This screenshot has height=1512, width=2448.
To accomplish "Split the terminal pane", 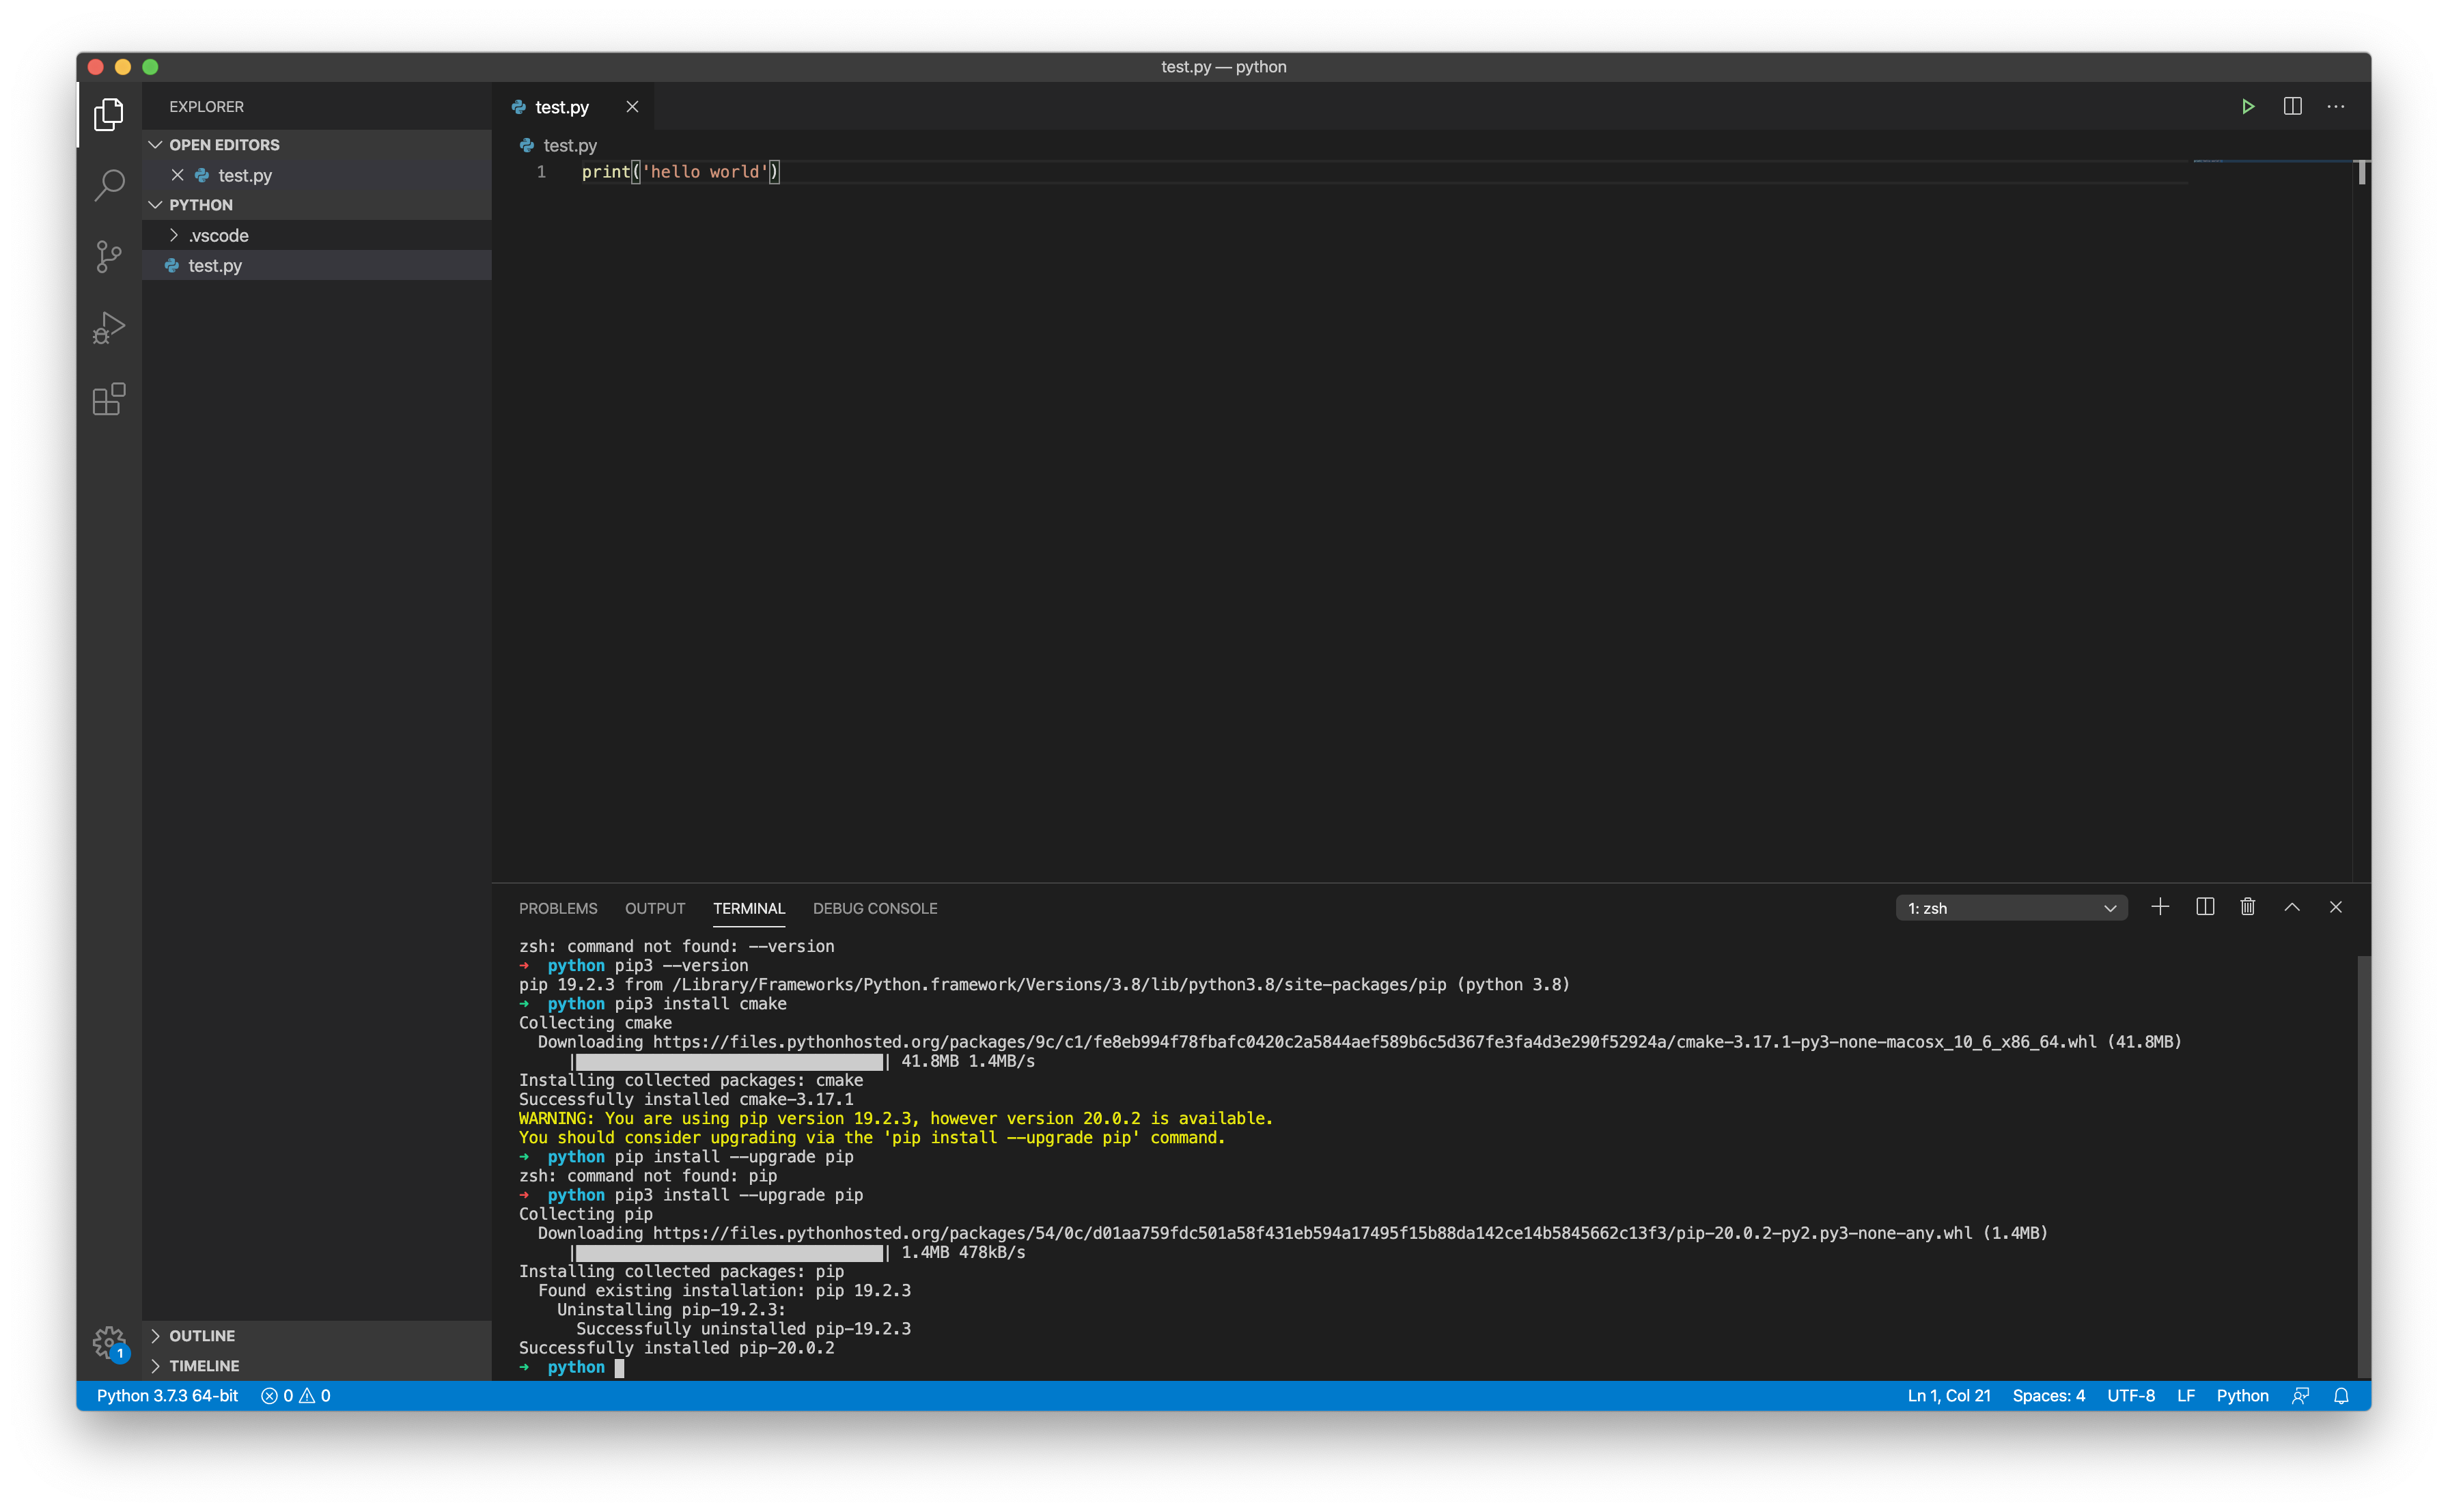I will pos(2204,907).
